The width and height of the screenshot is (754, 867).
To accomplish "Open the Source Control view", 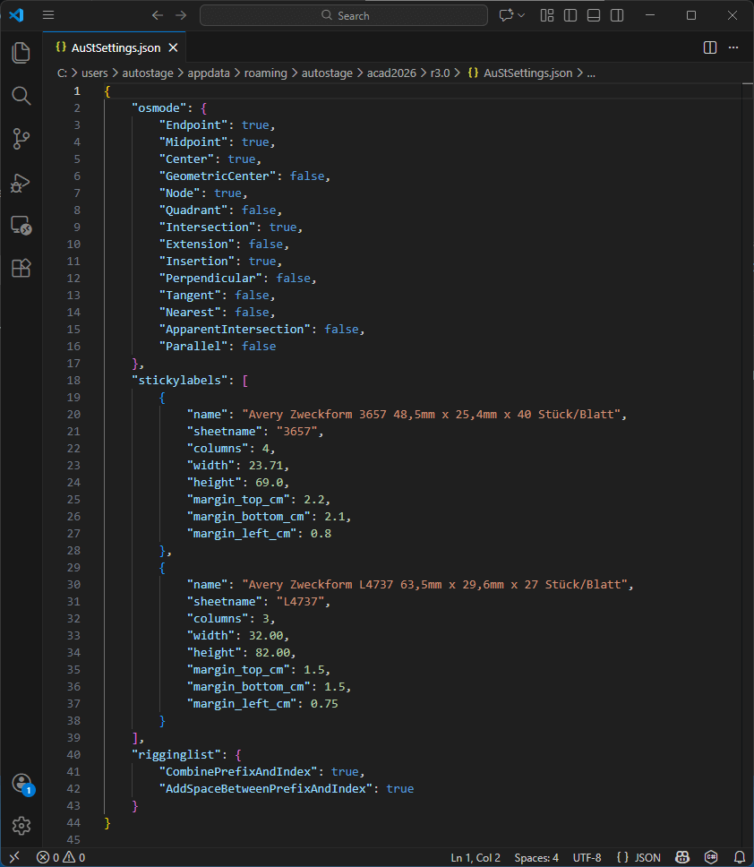I will point(21,139).
